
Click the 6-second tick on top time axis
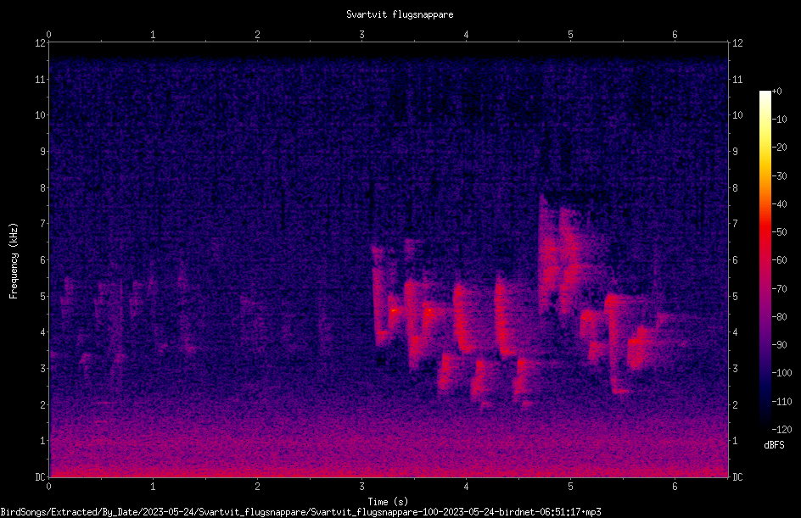[x=675, y=35]
